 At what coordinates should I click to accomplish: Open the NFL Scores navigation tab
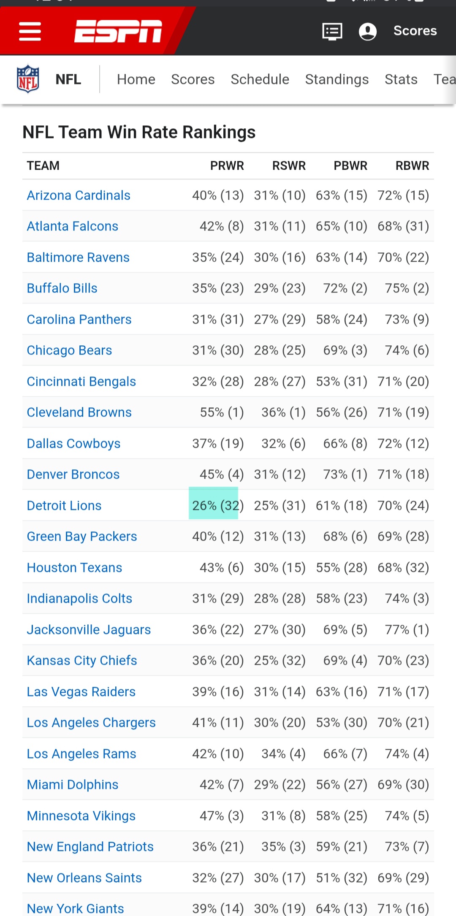coord(193,79)
